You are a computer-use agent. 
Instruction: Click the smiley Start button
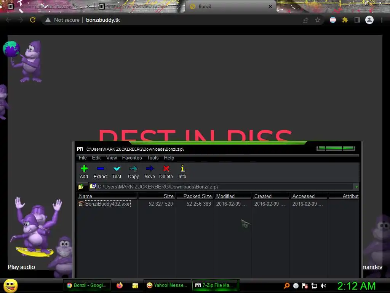point(10,285)
